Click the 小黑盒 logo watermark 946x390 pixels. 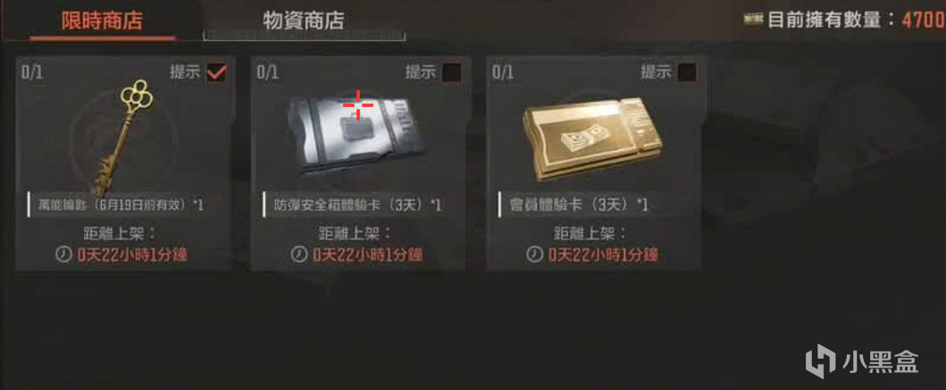(x=861, y=361)
